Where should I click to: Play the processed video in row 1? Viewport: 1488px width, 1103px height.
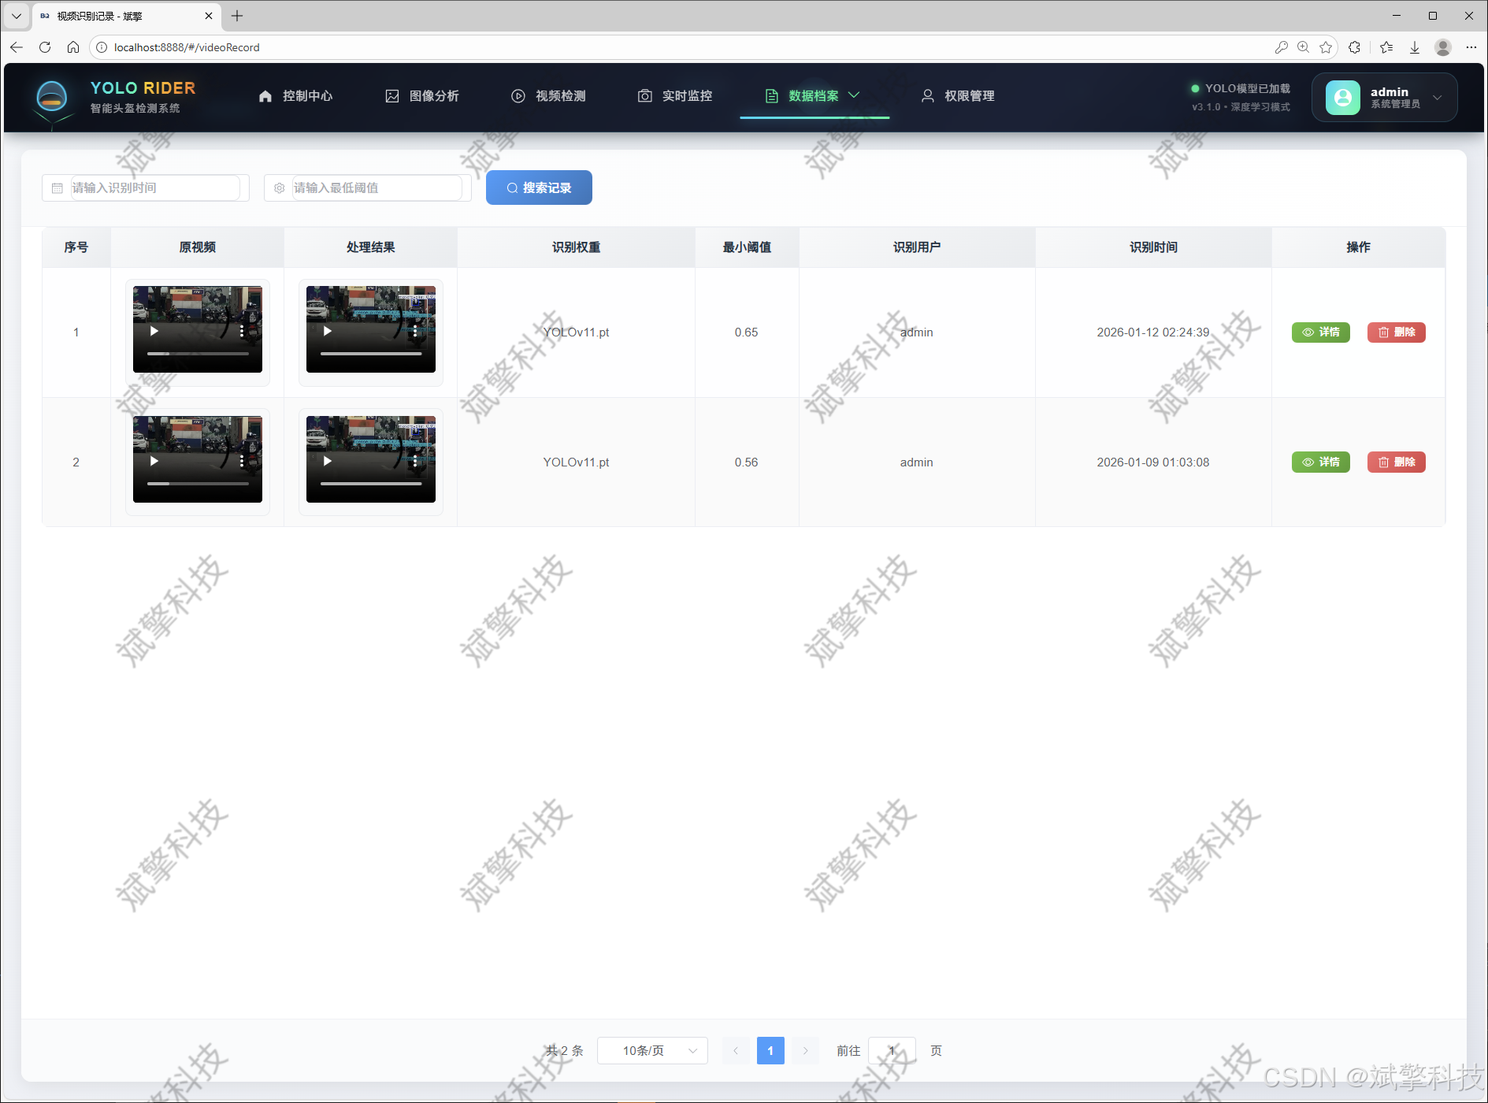(328, 332)
